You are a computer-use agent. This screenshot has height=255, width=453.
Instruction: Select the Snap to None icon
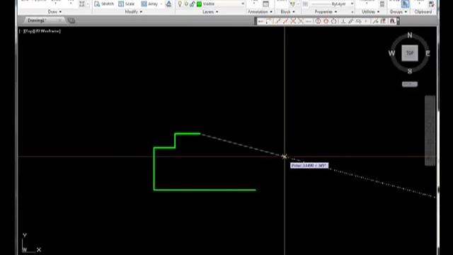pyautogui.click(x=383, y=21)
